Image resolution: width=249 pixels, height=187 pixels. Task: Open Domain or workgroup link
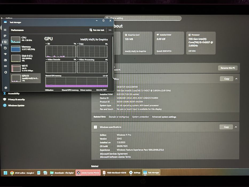pos(119,117)
